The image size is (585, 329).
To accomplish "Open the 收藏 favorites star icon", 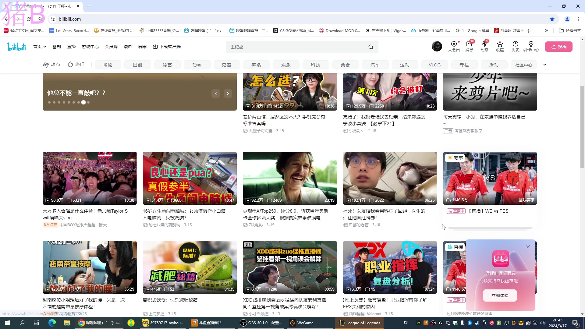I will tap(500, 46).
